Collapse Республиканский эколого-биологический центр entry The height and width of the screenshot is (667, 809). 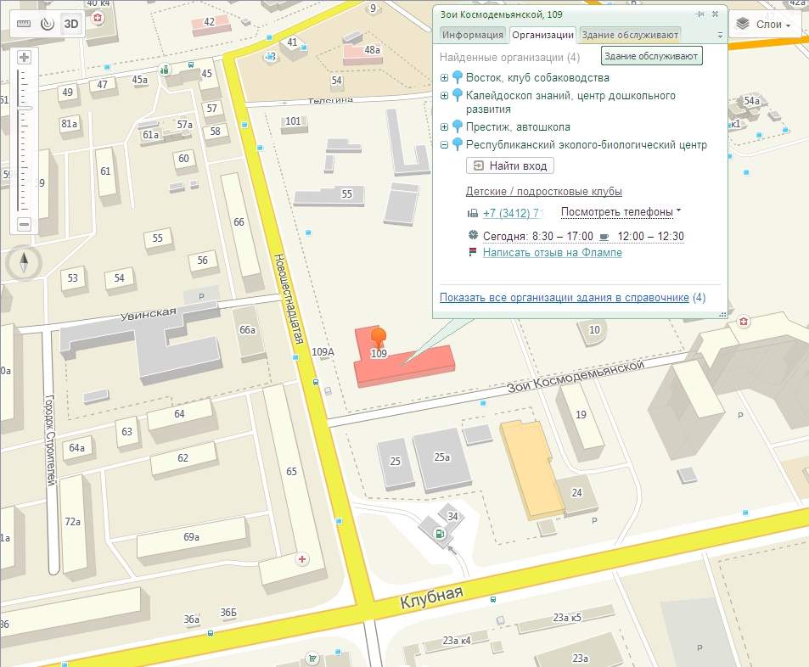444,145
